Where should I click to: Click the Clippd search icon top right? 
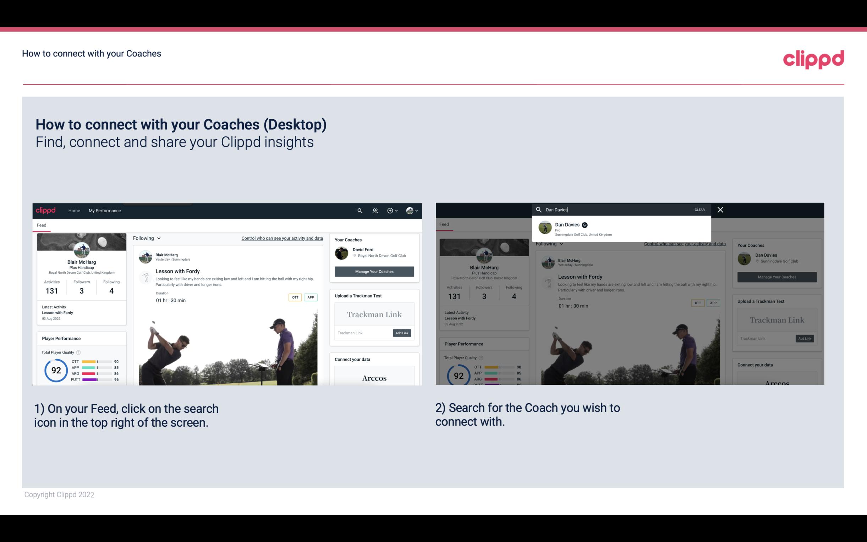coord(358,210)
